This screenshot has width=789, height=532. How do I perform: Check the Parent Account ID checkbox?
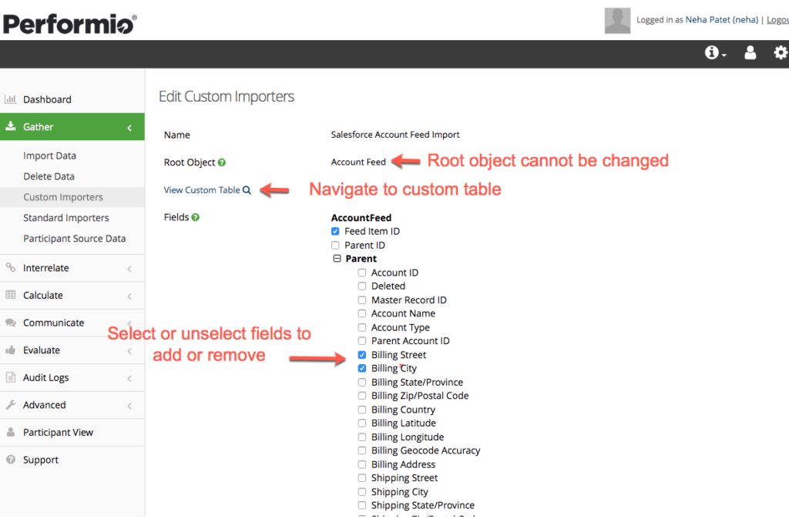point(362,341)
